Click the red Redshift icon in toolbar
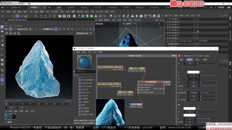The image size is (232, 130). click(x=163, y=16)
